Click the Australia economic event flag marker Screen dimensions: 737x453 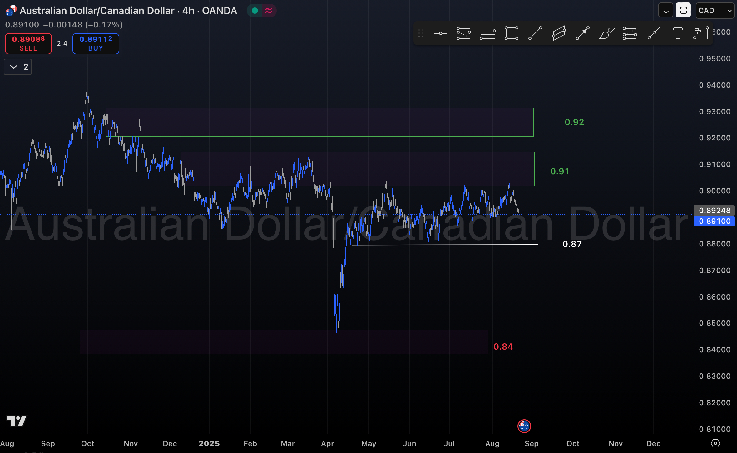pos(524,426)
